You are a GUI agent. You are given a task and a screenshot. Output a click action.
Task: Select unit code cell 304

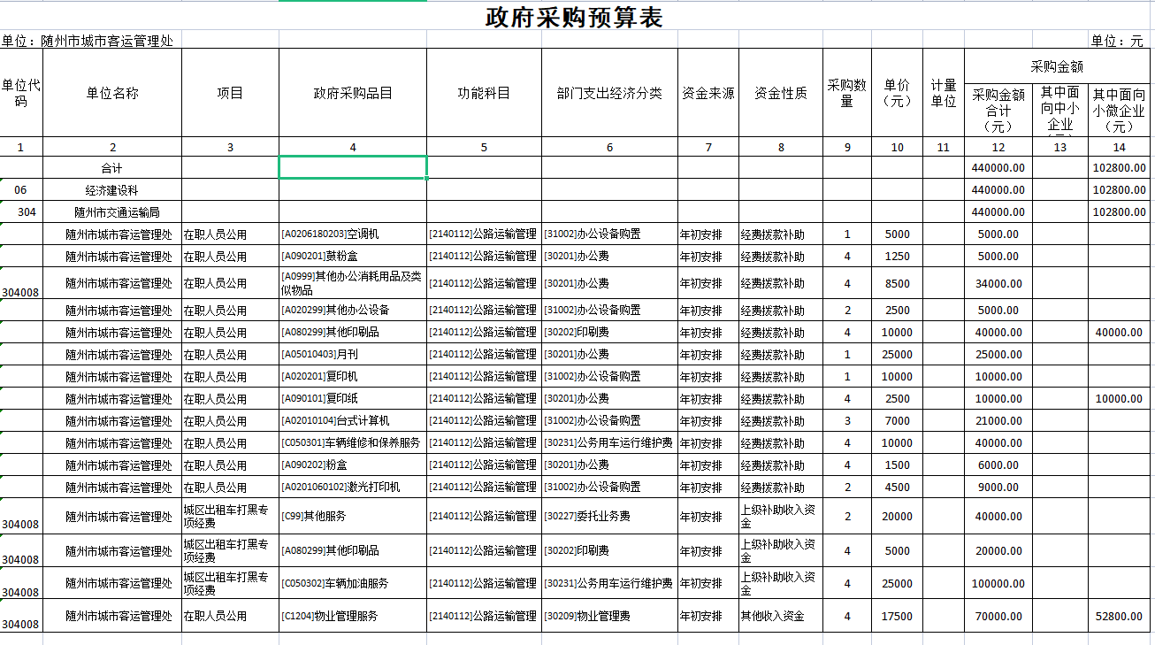21,211
